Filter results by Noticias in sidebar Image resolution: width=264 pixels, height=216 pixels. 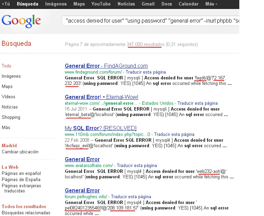pos(10,107)
